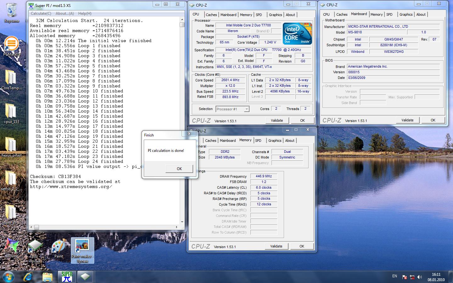Launch the cpuz shortcut on the desktop
453x283 pixels.
click(35, 251)
